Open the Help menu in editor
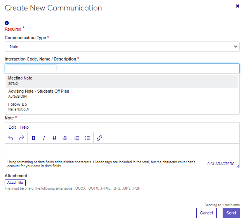Screen dimensions: 244x221 coord(24,127)
